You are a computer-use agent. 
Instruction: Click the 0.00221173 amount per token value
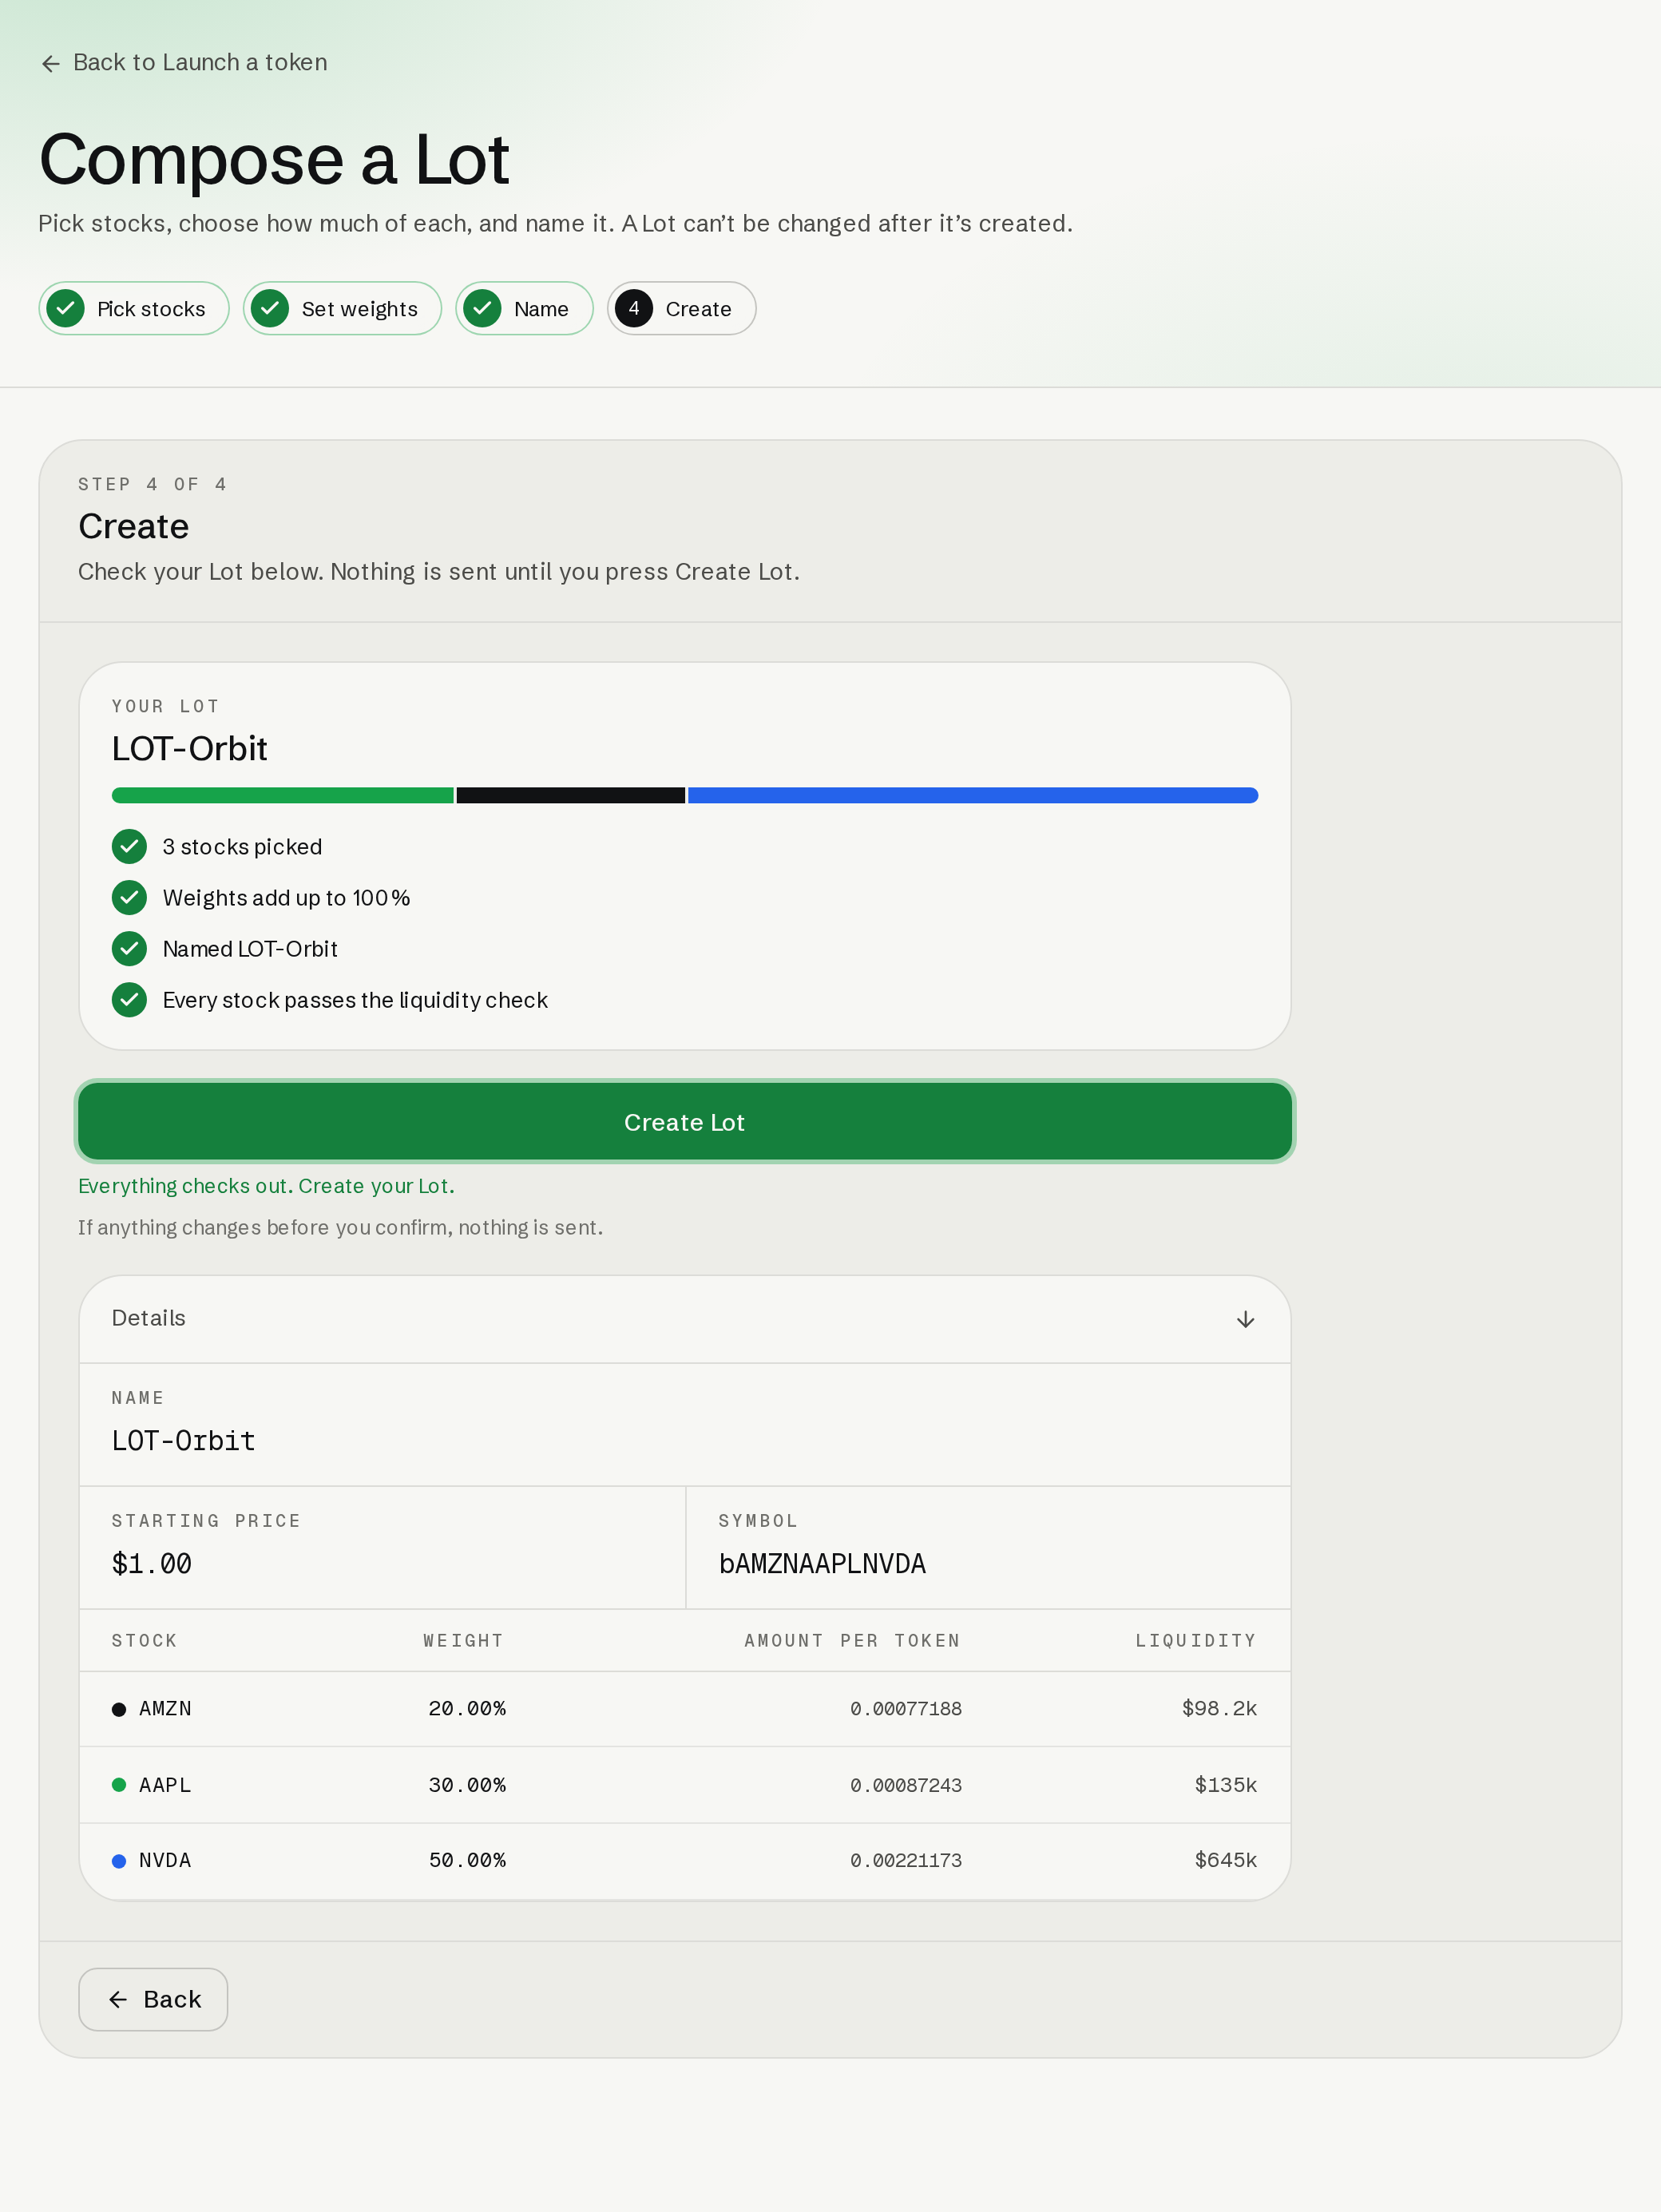tap(906, 1861)
